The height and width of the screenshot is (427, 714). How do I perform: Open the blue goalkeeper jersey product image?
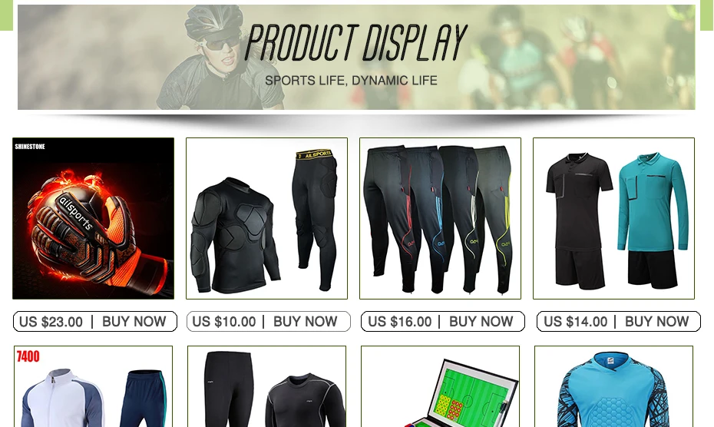tap(614, 386)
